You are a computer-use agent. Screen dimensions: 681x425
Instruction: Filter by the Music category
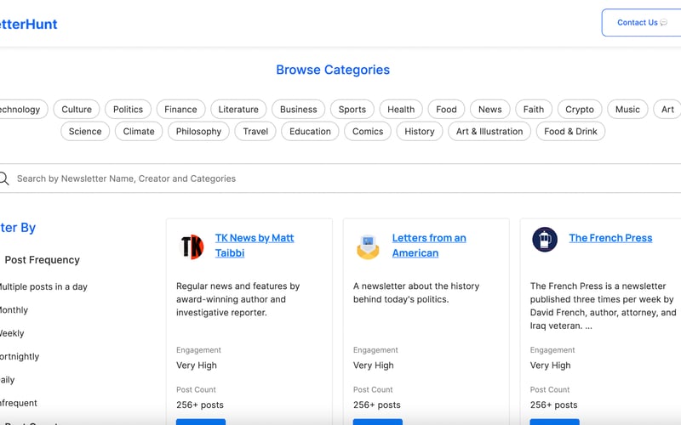tap(627, 110)
